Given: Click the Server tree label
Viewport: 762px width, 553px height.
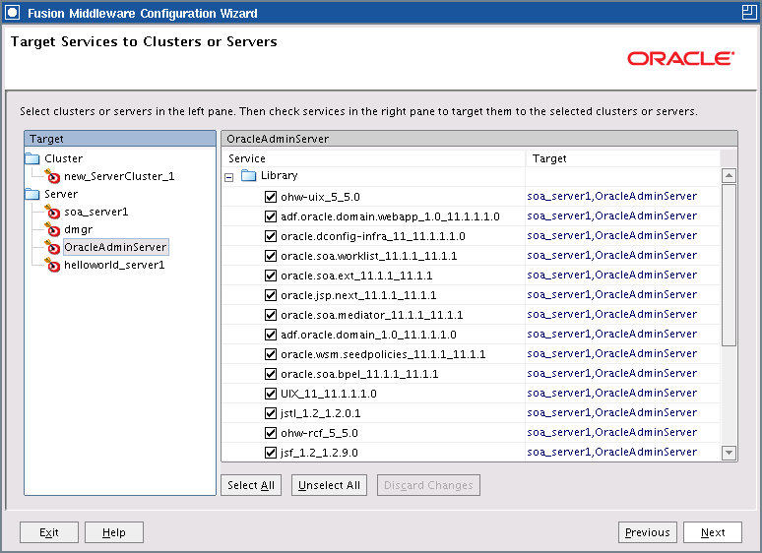Looking at the screenshot, I should click(61, 194).
